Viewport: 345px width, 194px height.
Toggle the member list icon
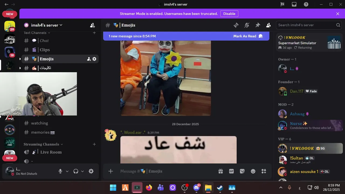pyautogui.click(x=268, y=25)
